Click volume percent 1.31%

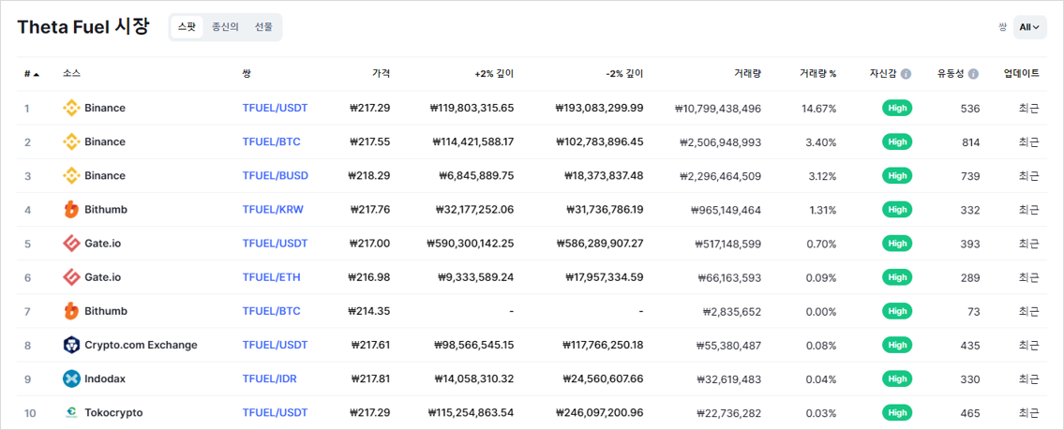click(x=822, y=210)
